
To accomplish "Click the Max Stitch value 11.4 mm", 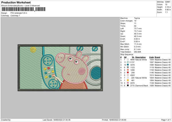I will pyautogui.click(x=138, y=44).
